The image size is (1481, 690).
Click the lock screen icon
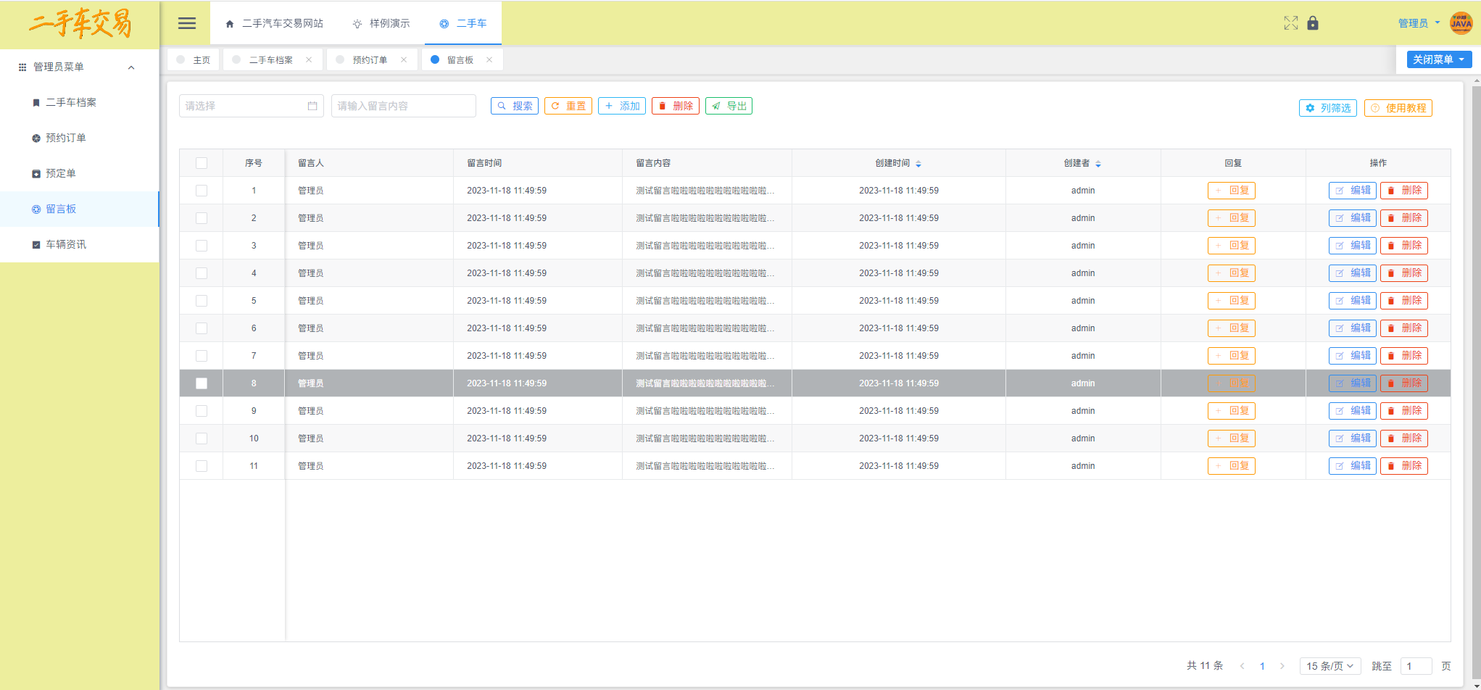pos(1313,23)
